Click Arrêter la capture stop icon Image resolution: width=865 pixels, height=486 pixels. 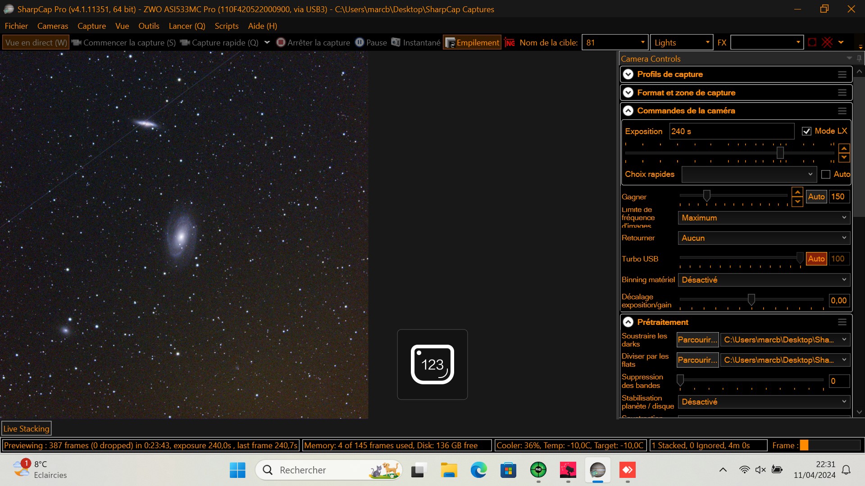[281, 42]
